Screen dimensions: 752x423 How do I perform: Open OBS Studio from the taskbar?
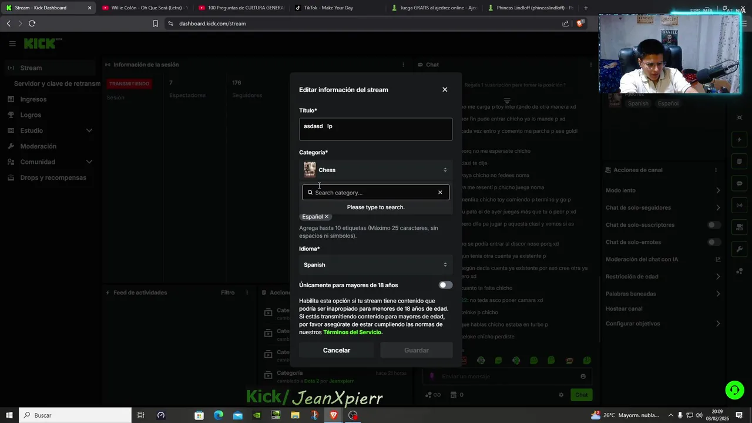pyautogui.click(x=352, y=415)
